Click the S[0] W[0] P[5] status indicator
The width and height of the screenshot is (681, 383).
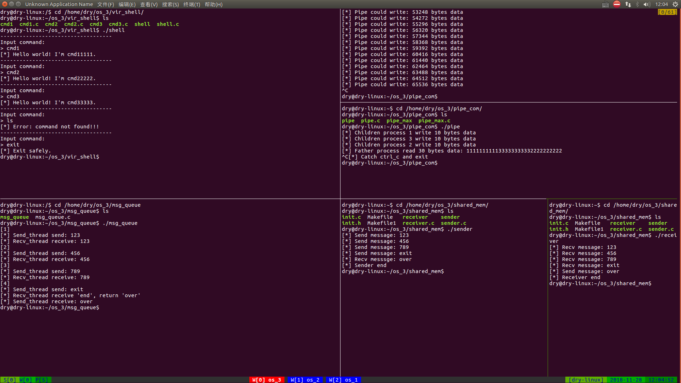[x=26, y=380]
